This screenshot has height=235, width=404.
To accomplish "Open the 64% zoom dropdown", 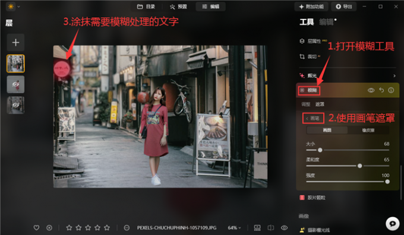I will pos(234,228).
